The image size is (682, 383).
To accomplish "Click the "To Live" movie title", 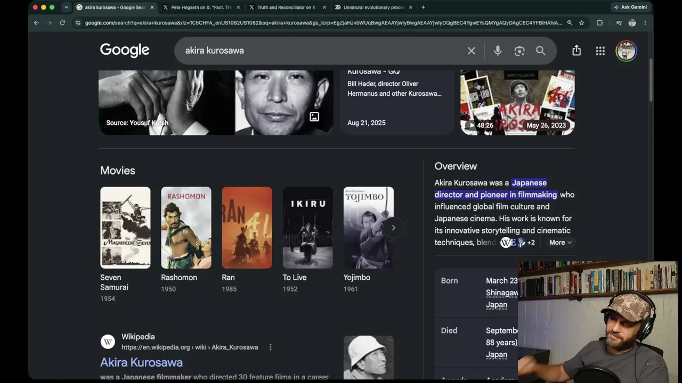I will (x=295, y=278).
